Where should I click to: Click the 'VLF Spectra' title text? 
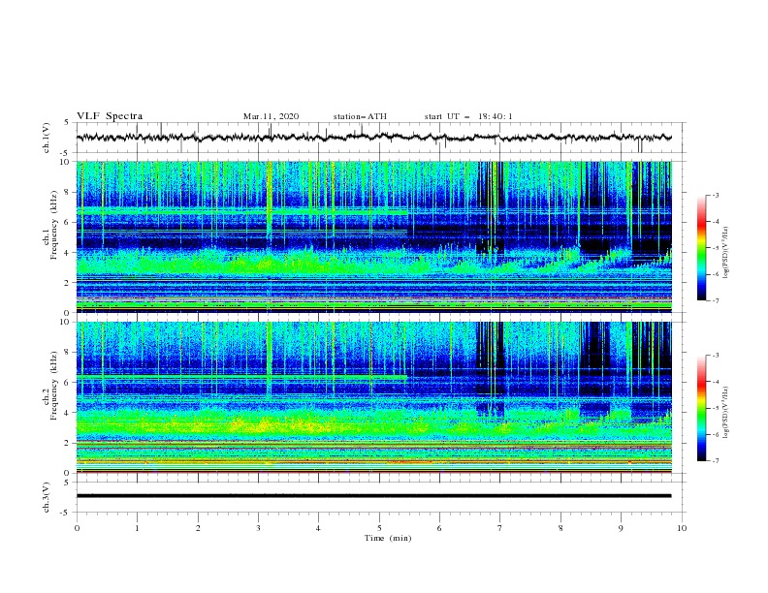110,116
